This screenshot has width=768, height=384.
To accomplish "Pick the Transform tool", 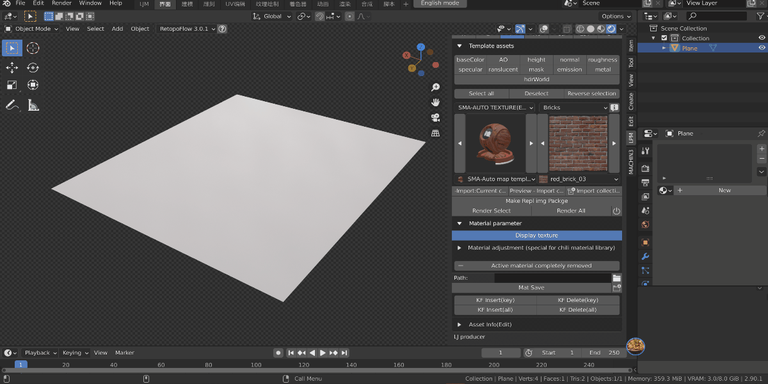I will click(x=33, y=84).
